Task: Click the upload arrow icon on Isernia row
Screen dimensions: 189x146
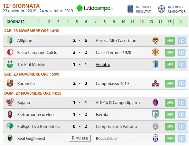Action: (x=182, y=114)
